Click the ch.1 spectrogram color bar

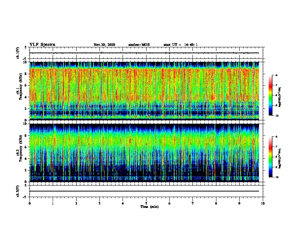click(x=271, y=95)
